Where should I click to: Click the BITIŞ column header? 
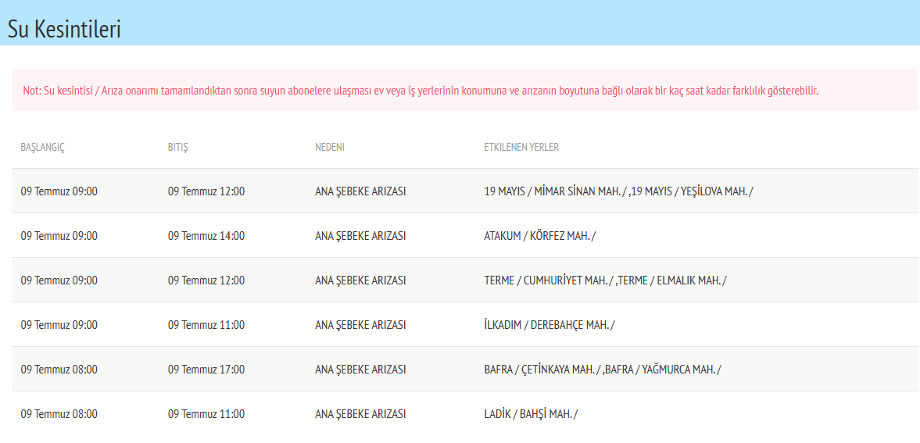tap(177, 148)
